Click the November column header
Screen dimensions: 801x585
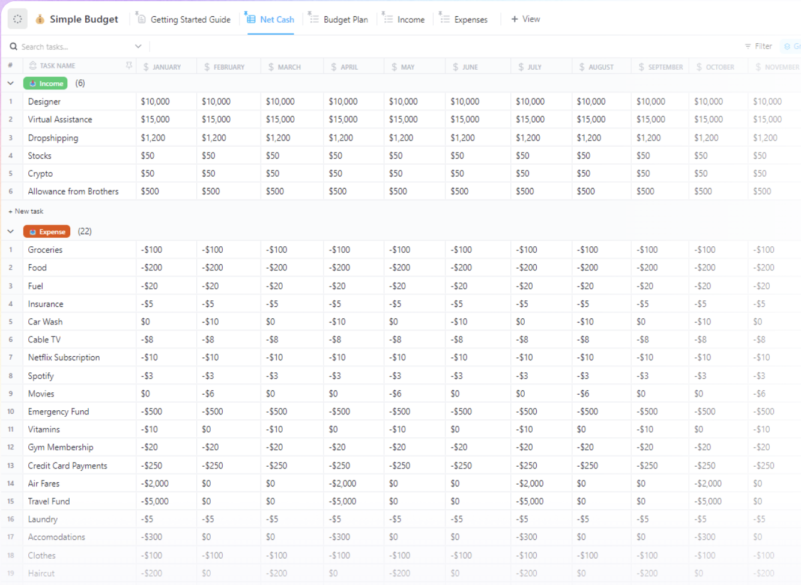[776, 67]
